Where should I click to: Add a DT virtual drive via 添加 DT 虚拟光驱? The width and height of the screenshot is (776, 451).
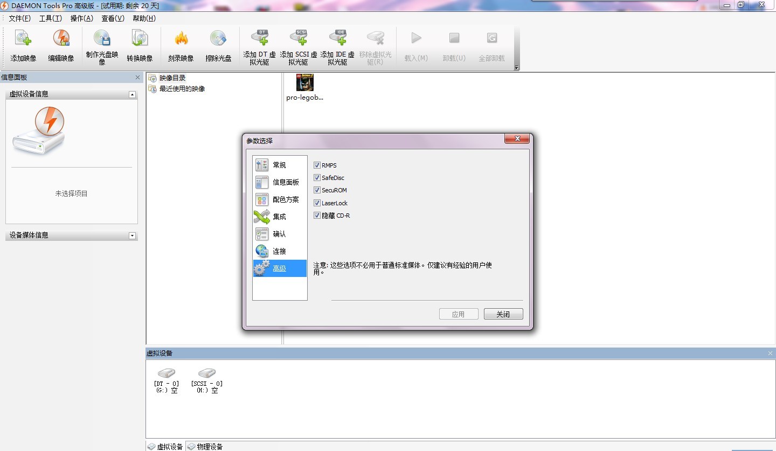tap(260, 38)
